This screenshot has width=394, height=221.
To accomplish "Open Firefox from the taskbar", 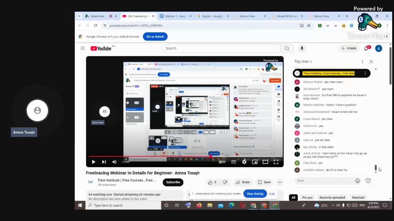I will (199, 205).
